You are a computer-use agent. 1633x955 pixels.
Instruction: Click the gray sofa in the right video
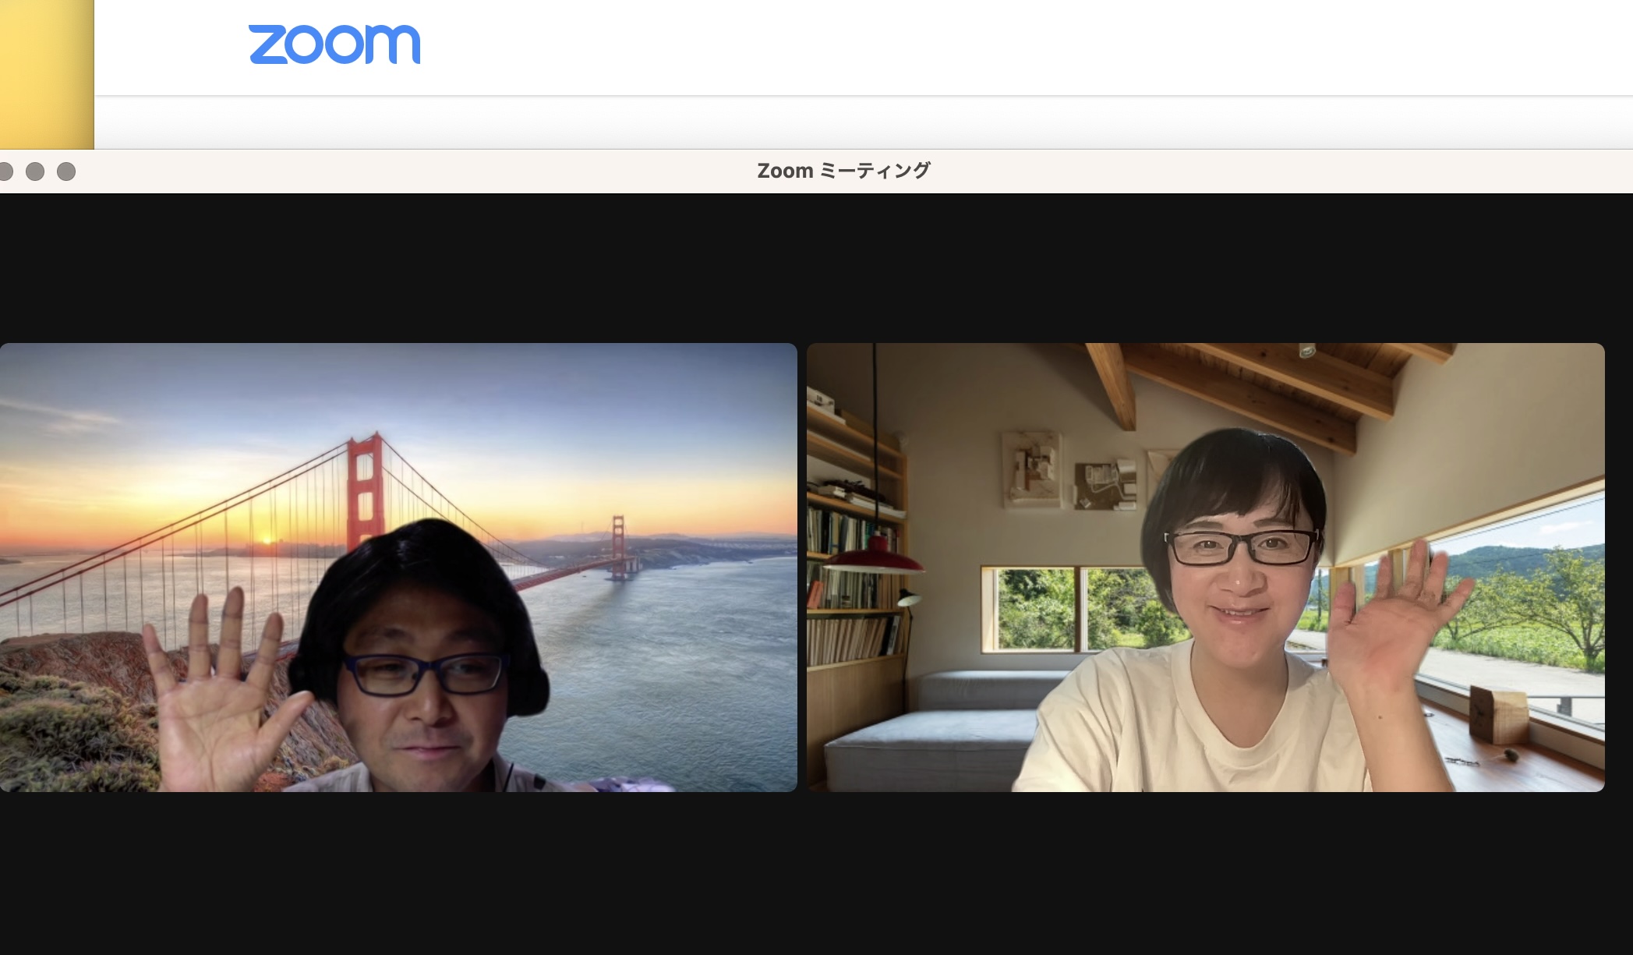[x=928, y=733]
